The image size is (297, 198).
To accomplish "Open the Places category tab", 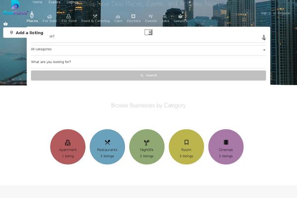I will coord(32,18).
